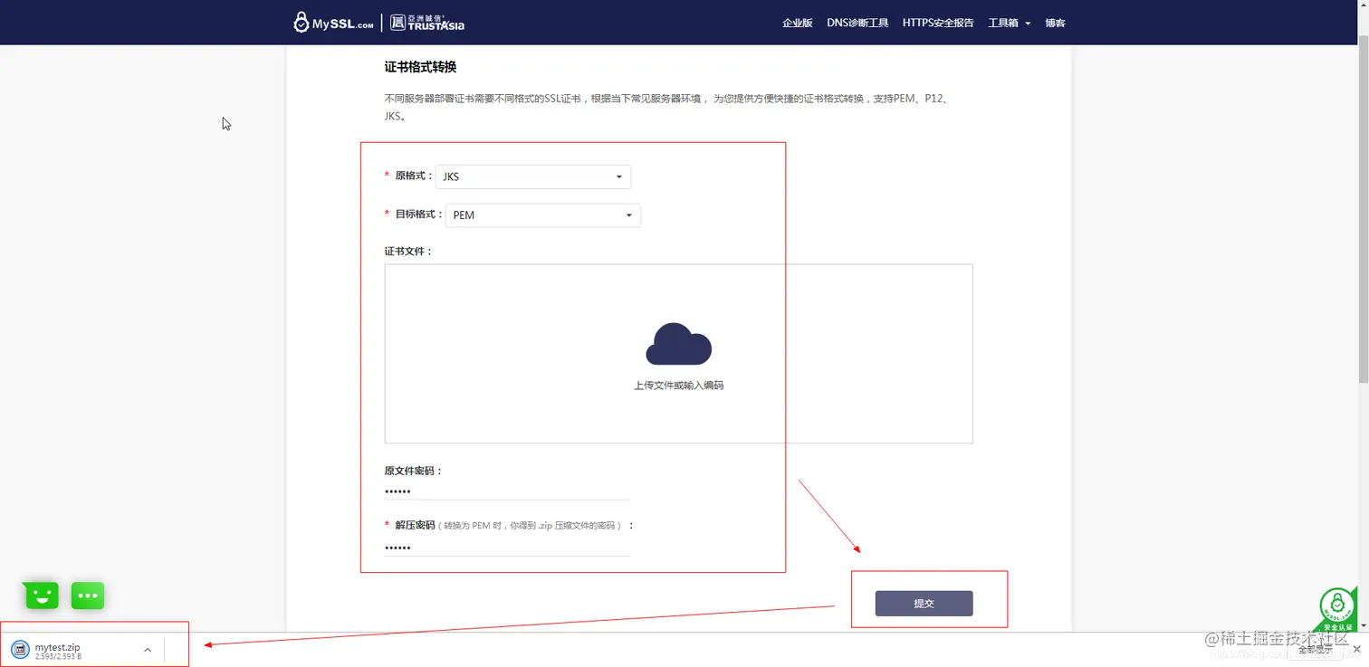
Task: Submit the form with 提交 button
Action: point(924,604)
